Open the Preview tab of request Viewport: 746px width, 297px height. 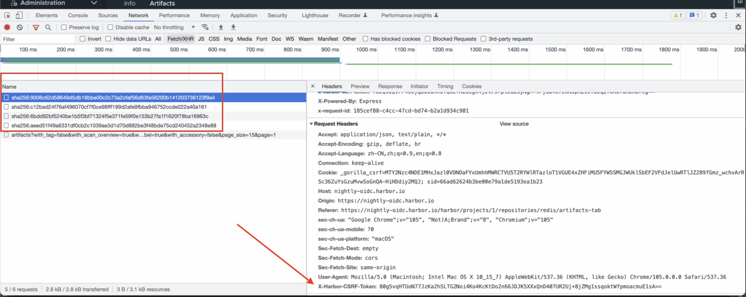pos(360,86)
